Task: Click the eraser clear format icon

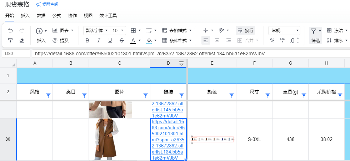Action: click(x=21, y=40)
